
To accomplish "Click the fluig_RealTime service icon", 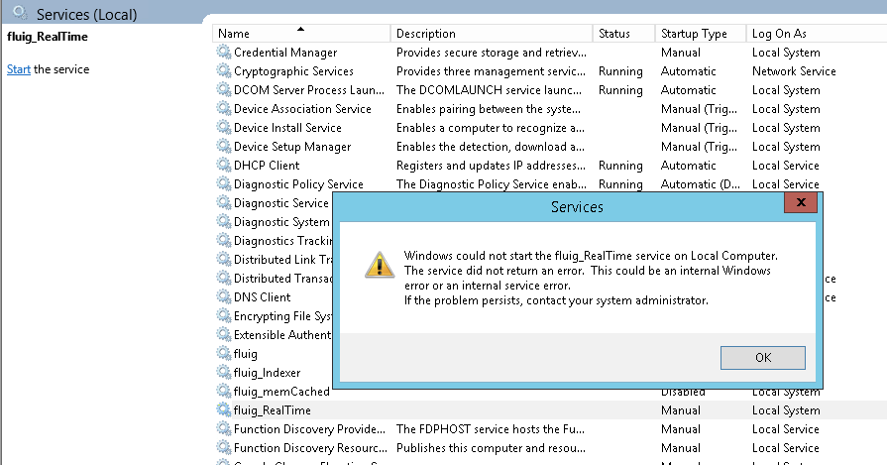I will click(x=224, y=409).
